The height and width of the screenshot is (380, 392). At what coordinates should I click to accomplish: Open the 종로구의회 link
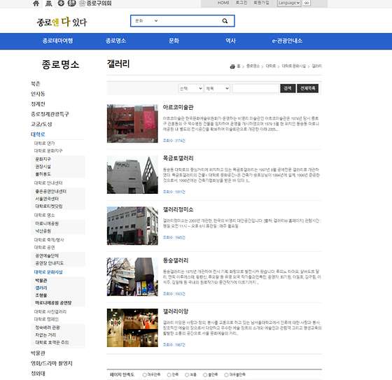[95, 3]
